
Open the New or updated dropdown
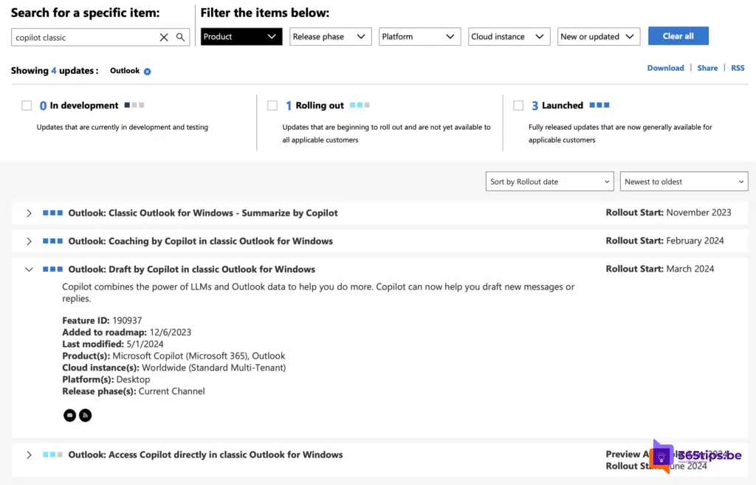tap(598, 37)
